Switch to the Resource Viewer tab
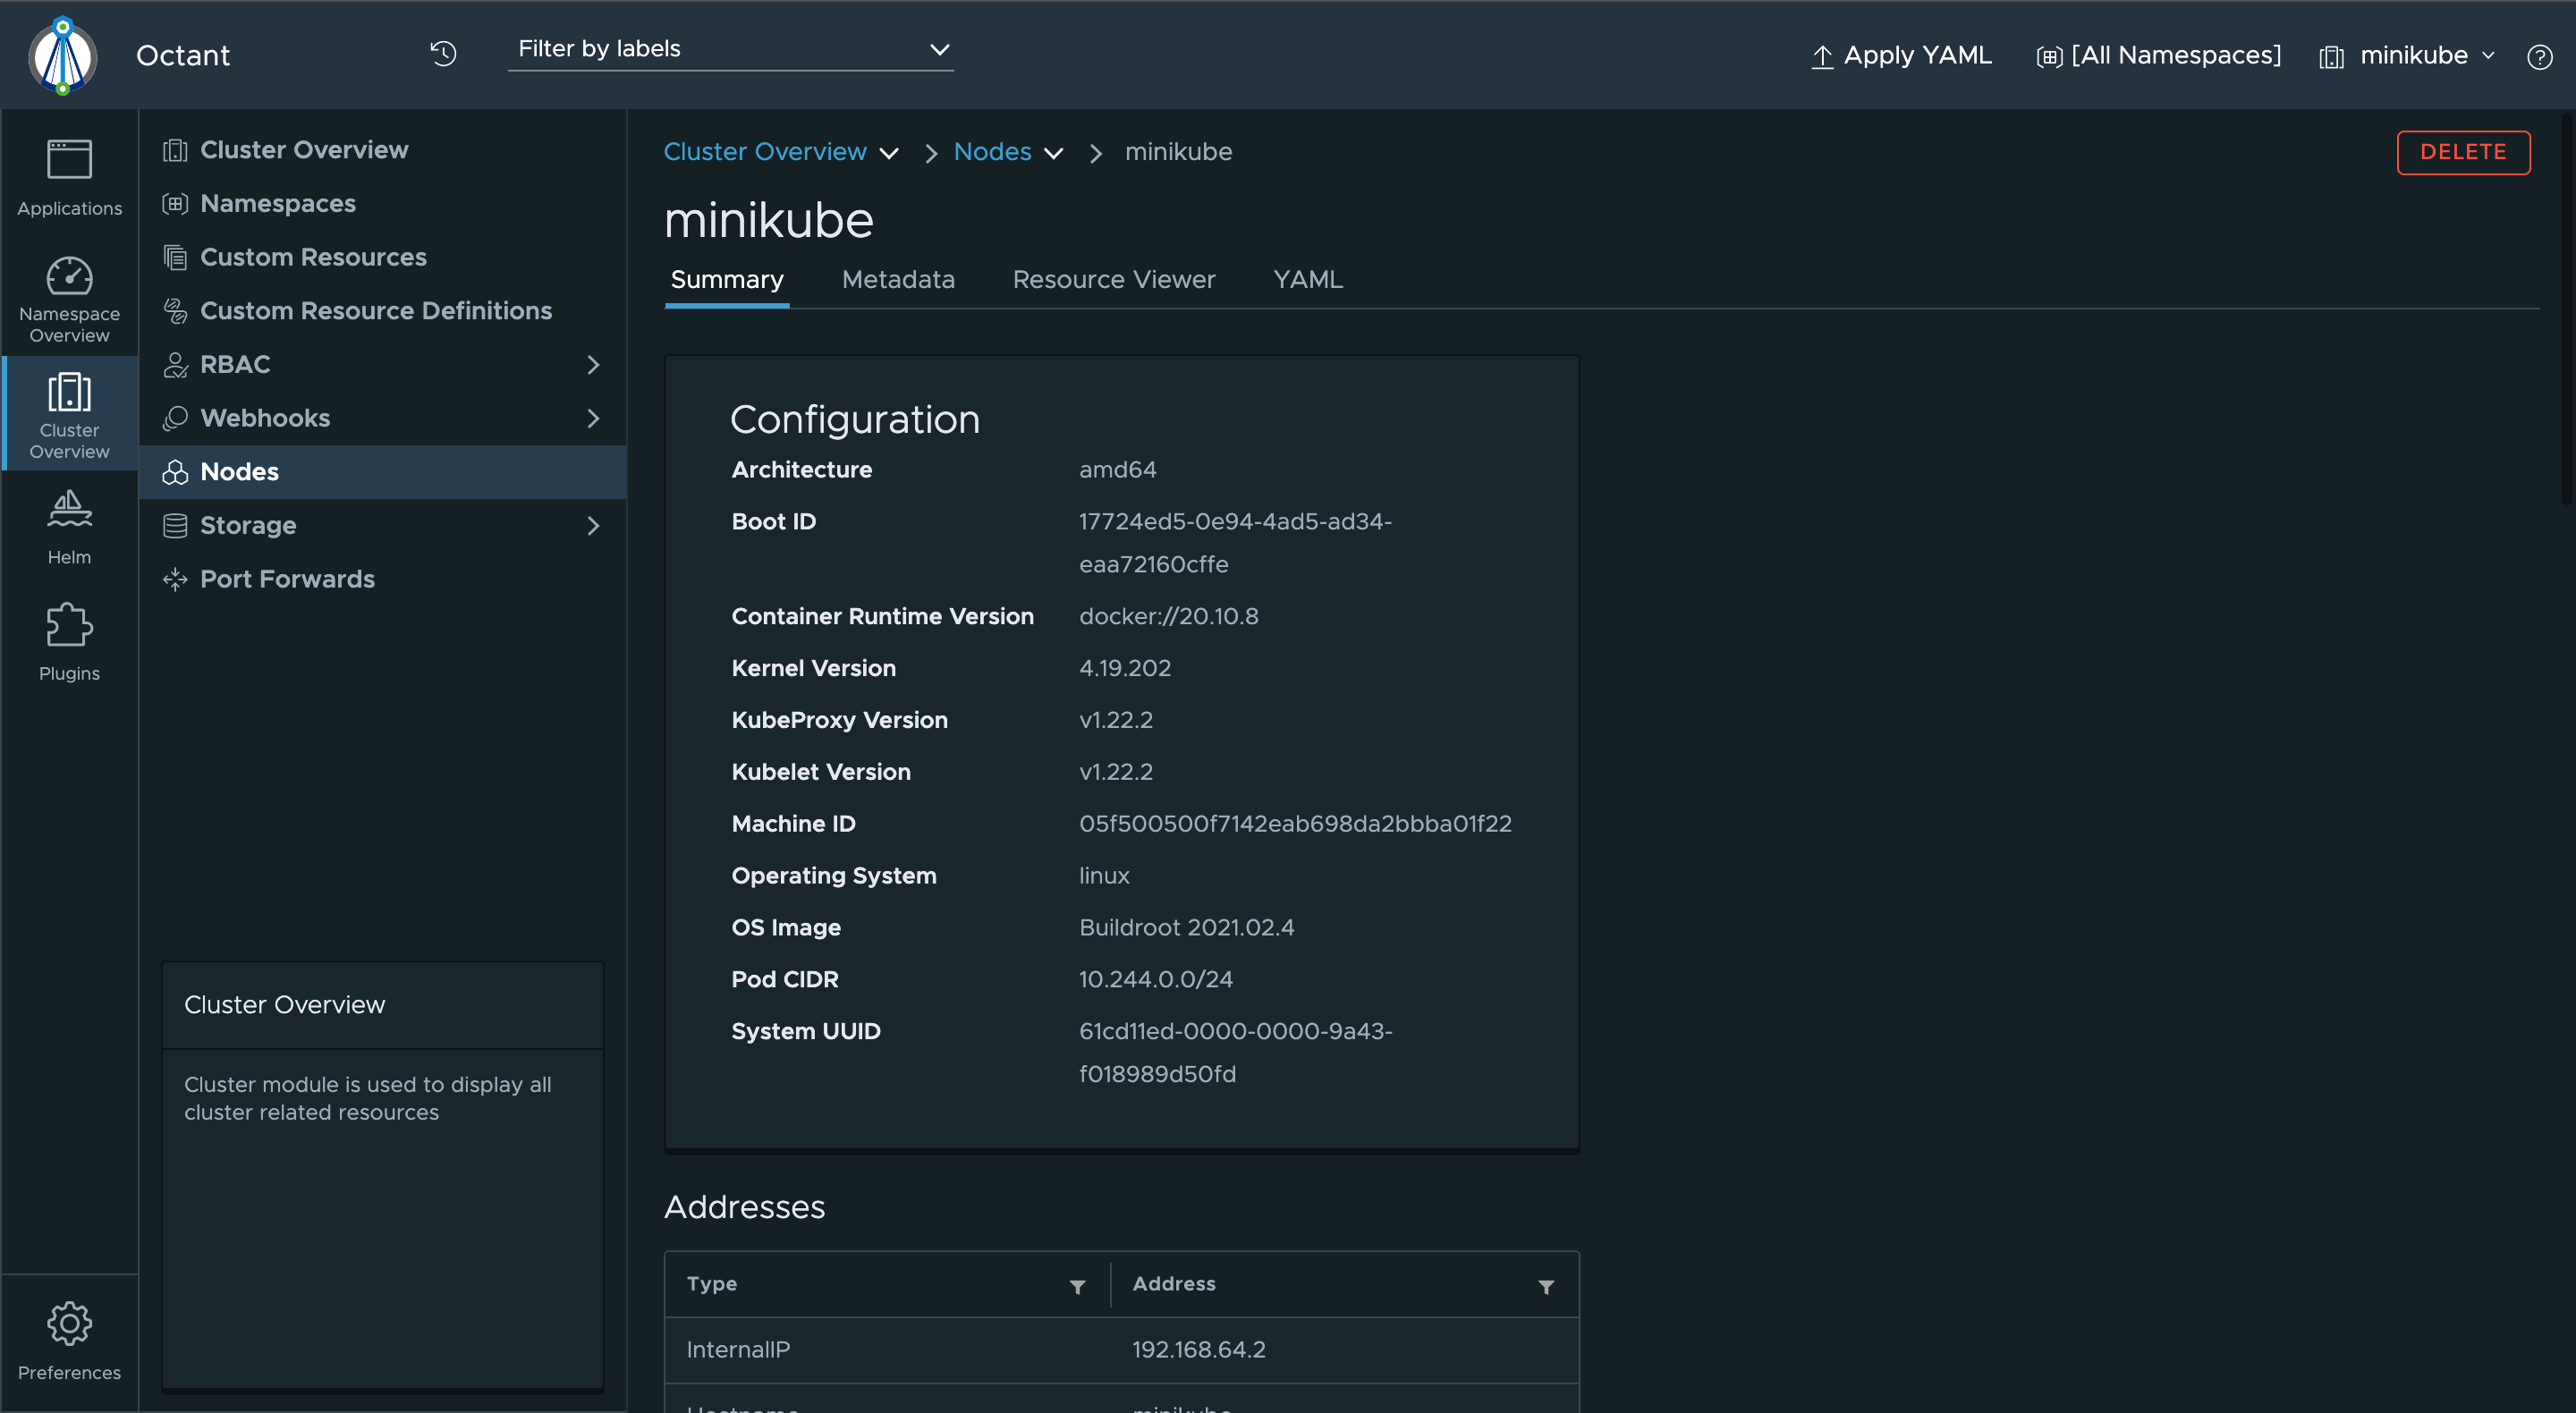The height and width of the screenshot is (1413, 2576). (x=1114, y=280)
